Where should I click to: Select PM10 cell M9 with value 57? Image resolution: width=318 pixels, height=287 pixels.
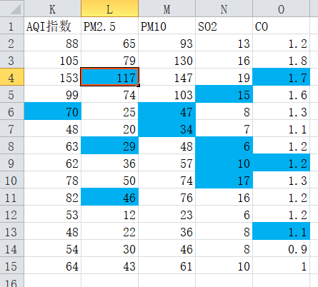click(x=167, y=163)
